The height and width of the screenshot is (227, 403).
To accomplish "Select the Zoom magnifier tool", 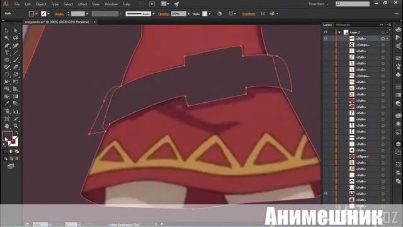I will (16, 126).
